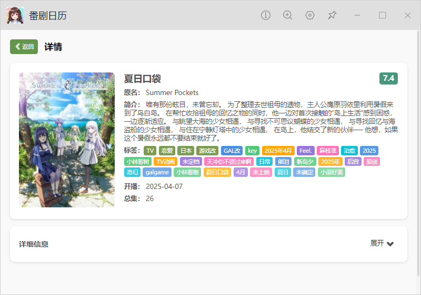The image size is (421, 295).
Task: Click the 夏日 tag
Action: 283,172
